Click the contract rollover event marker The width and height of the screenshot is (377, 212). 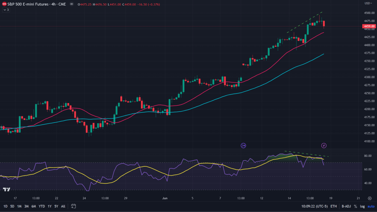[x=243, y=146]
